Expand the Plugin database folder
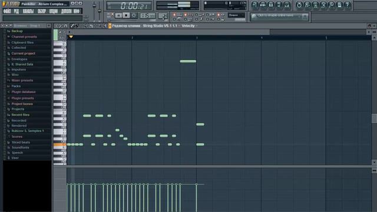The width and height of the screenshot is (377, 212). tap(24, 92)
